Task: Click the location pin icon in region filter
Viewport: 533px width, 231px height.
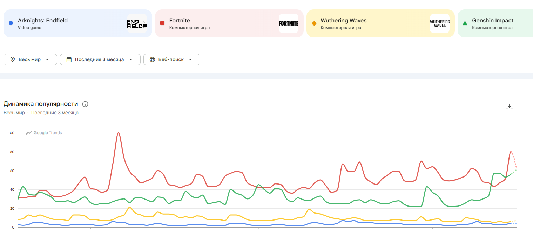Action: coord(12,59)
